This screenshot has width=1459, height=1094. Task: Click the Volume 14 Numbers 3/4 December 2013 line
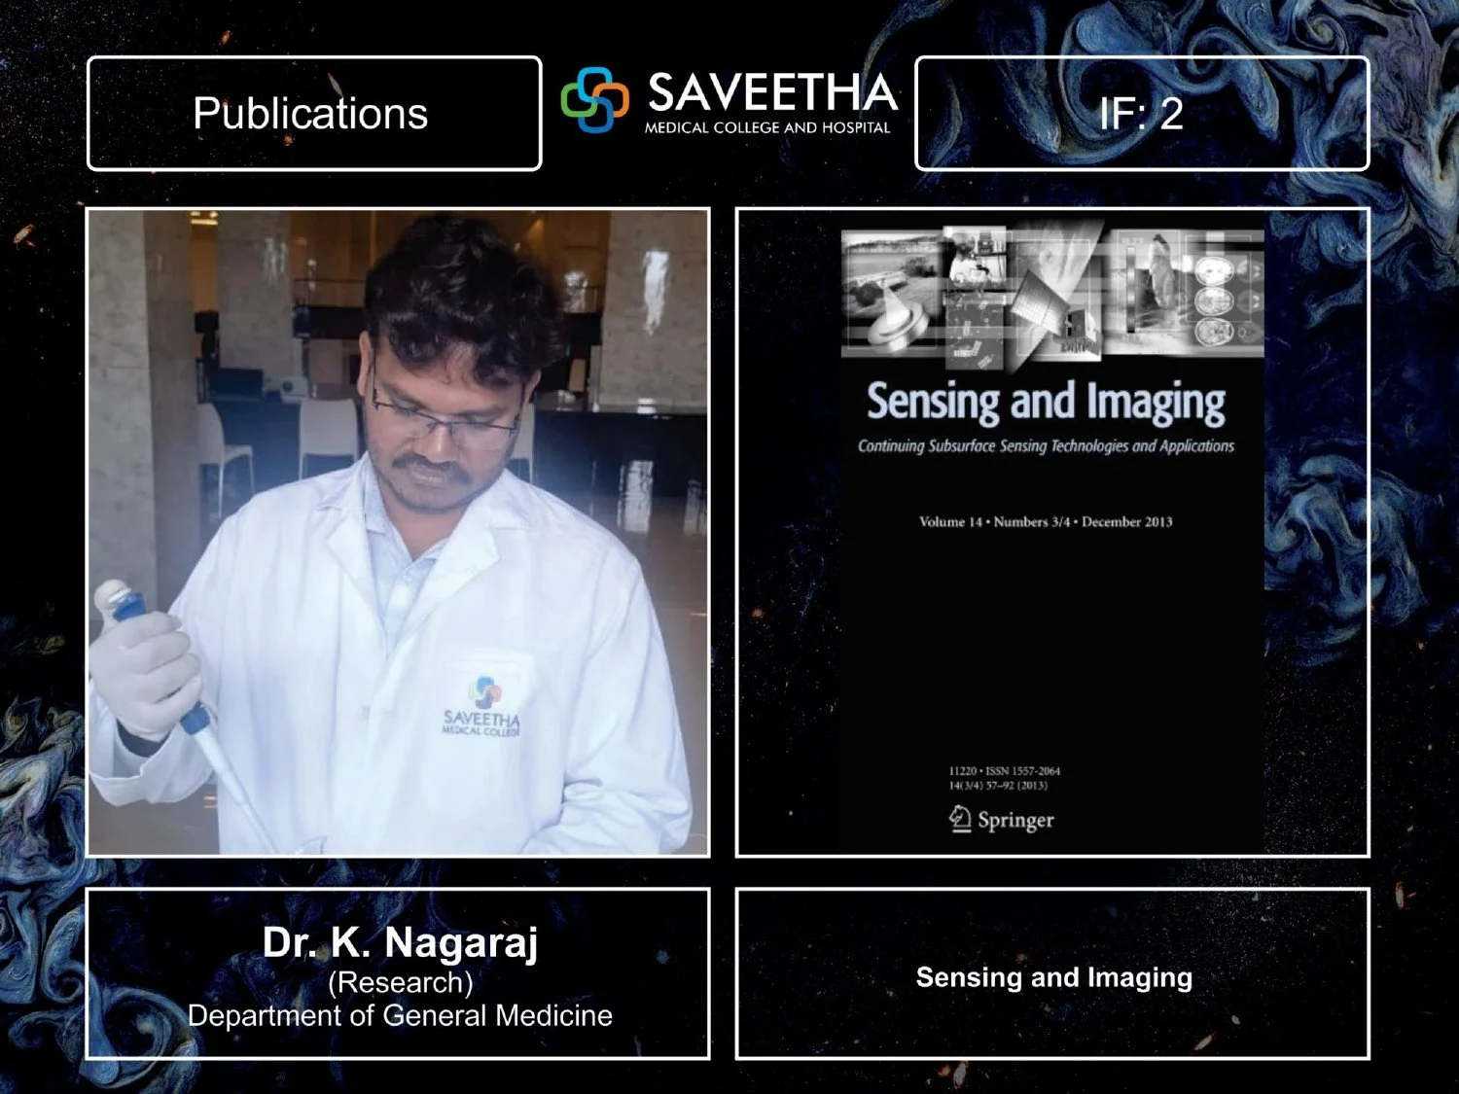(x=1046, y=522)
